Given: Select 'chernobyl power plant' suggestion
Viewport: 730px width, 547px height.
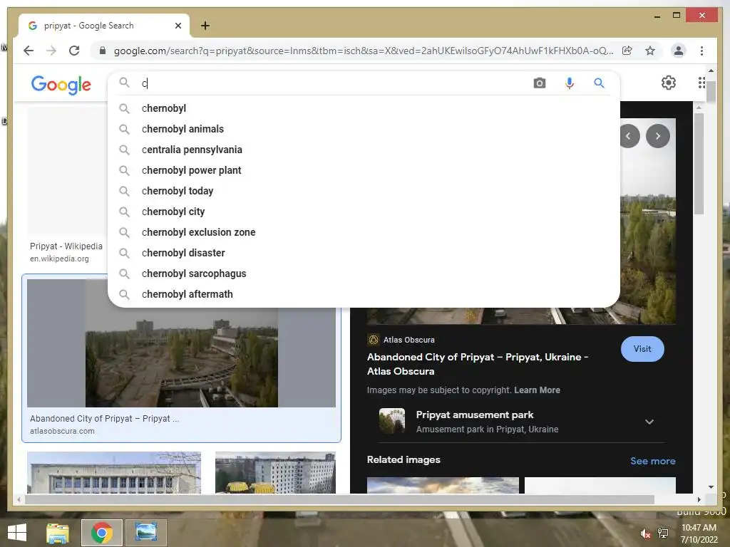Looking at the screenshot, I should (x=364, y=170).
